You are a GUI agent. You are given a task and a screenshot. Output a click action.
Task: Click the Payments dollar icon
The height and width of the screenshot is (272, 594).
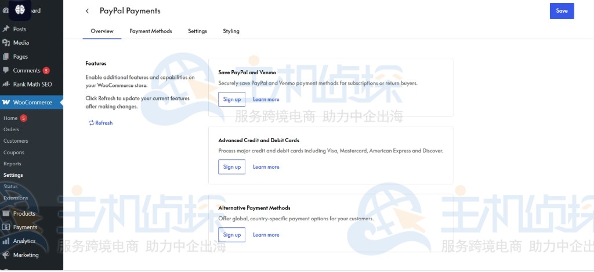pos(6,227)
